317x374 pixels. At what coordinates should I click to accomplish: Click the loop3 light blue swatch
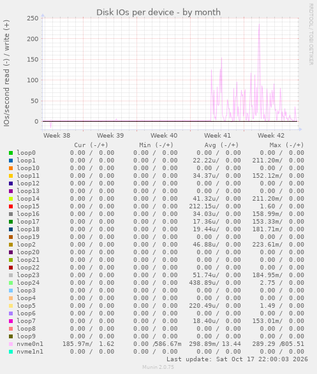tap(11, 291)
